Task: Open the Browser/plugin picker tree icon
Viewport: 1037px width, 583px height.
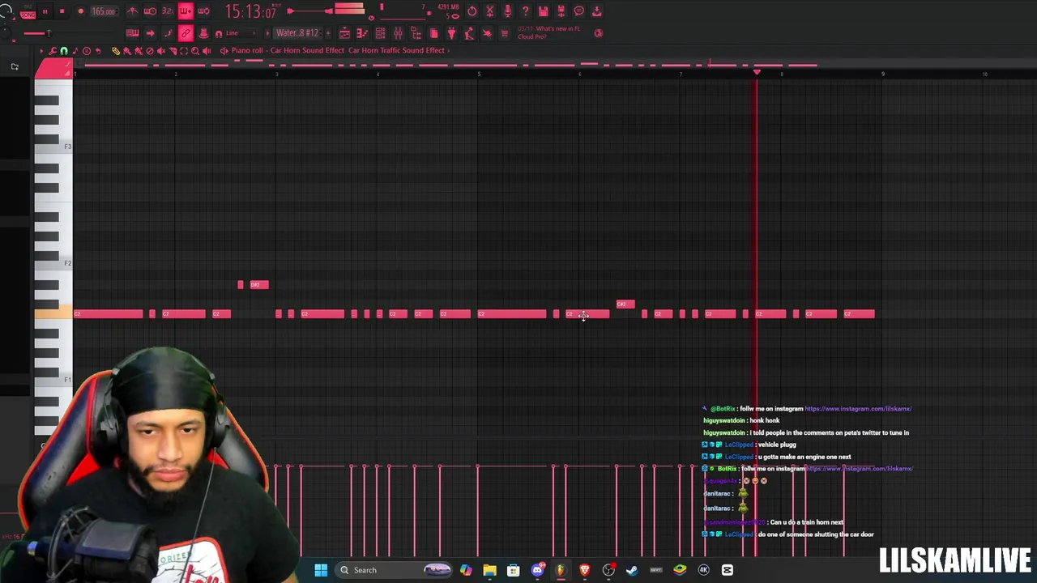Action: click(x=416, y=33)
